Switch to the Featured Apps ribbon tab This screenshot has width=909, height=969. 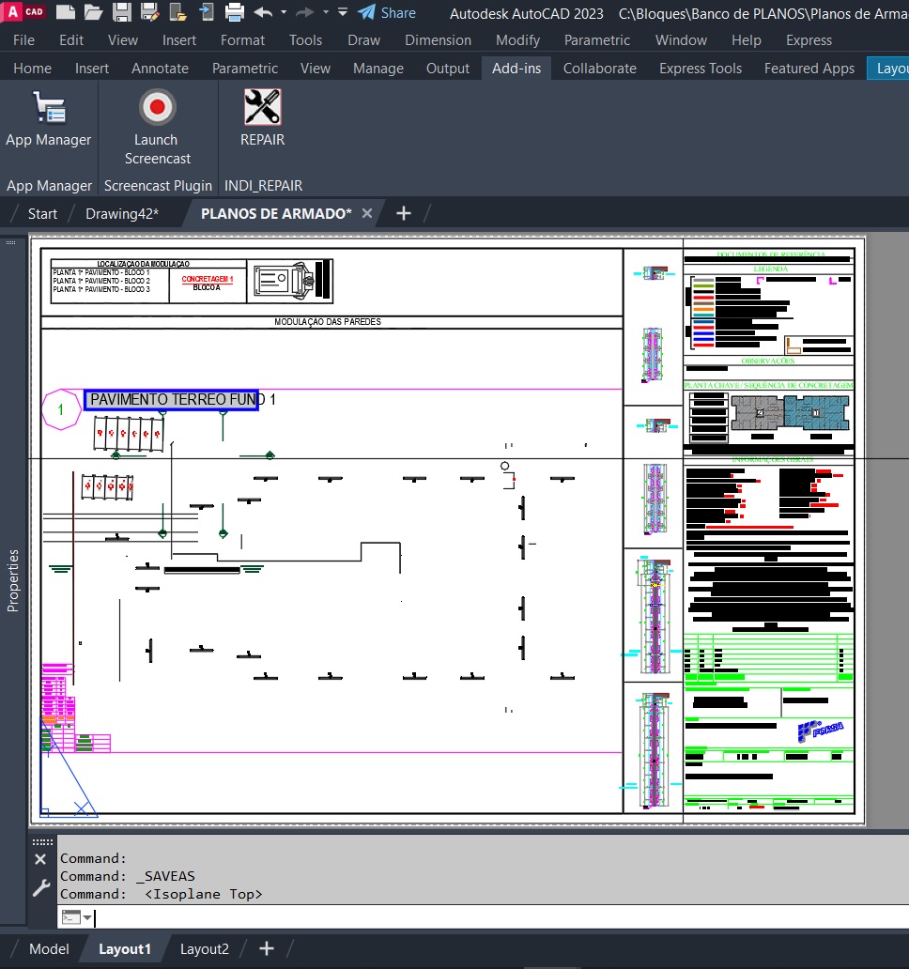[x=809, y=68]
